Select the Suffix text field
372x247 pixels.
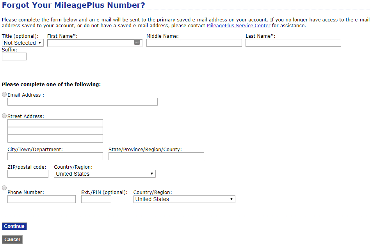14,56
